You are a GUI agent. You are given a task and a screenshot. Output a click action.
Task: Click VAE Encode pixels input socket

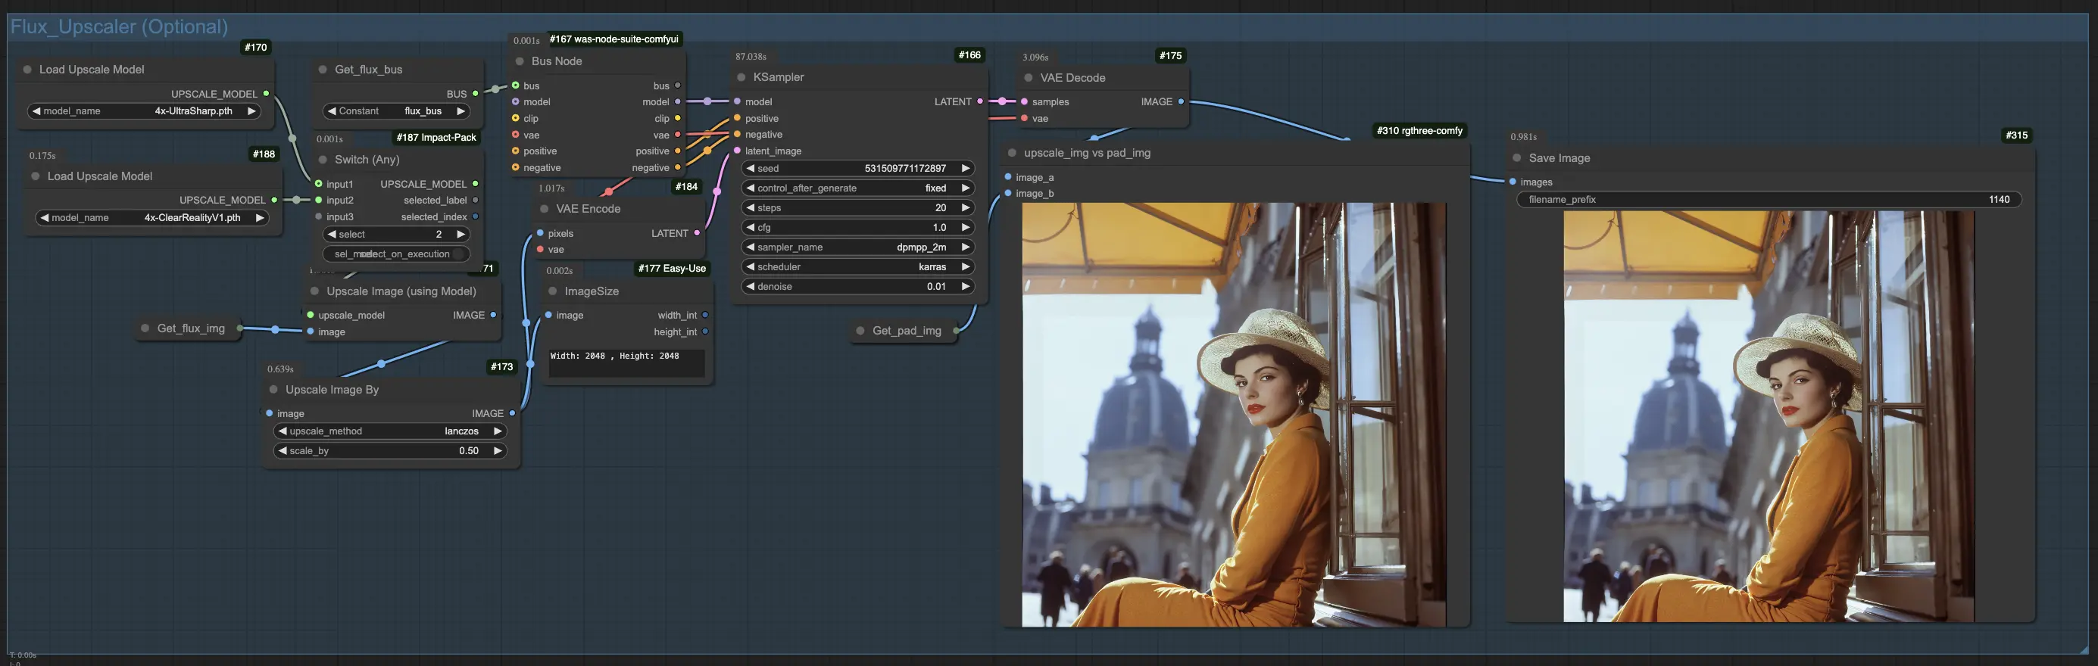[540, 233]
